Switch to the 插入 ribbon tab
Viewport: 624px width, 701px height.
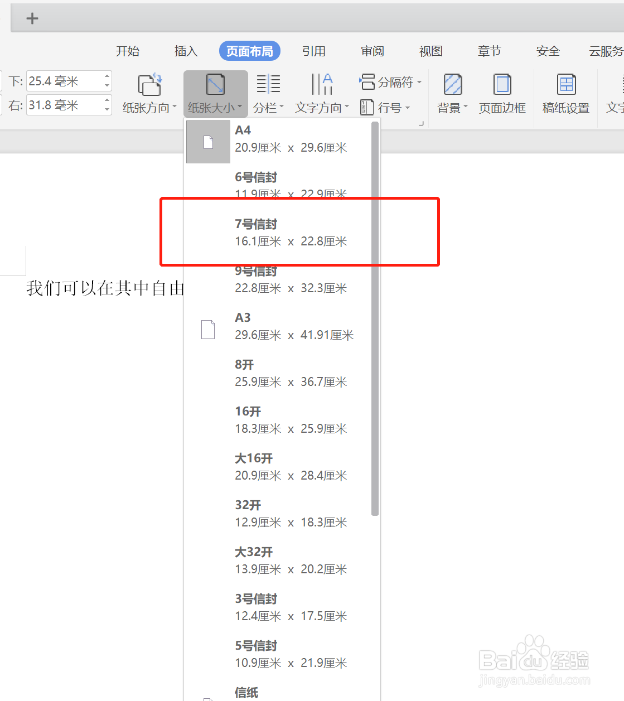pos(186,51)
